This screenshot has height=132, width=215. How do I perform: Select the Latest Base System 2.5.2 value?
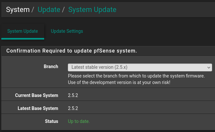pos(73,108)
